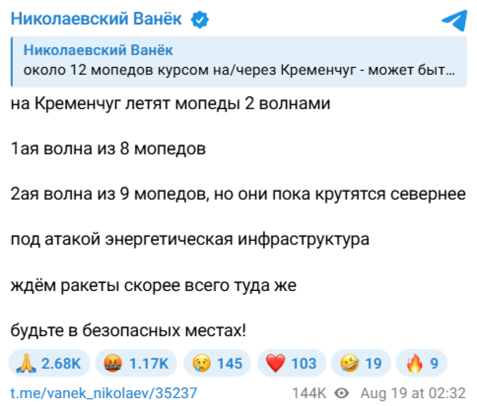Click the Aug 19 at 02:32 timestamp
477x406 pixels.
tap(413, 393)
